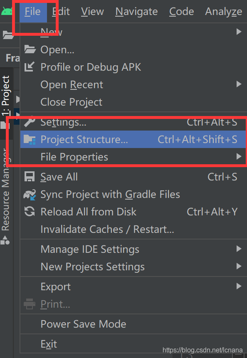Click the open folder icon beside Open...
The height and width of the screenshot is (358, 247).
pyautogui.click(x=30, y=49)
